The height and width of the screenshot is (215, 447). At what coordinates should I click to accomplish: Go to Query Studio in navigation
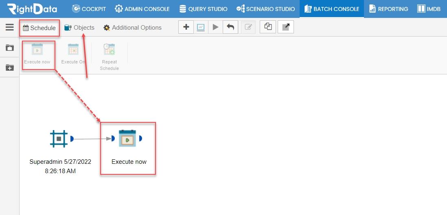[203, 9]
